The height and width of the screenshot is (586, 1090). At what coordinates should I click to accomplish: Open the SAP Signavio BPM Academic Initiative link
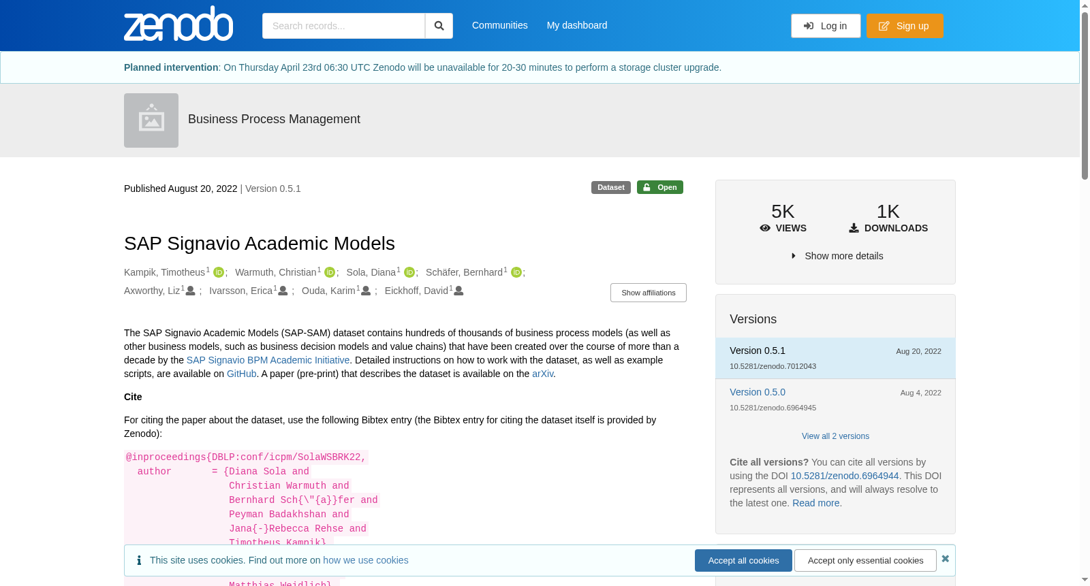click(268, 360)
